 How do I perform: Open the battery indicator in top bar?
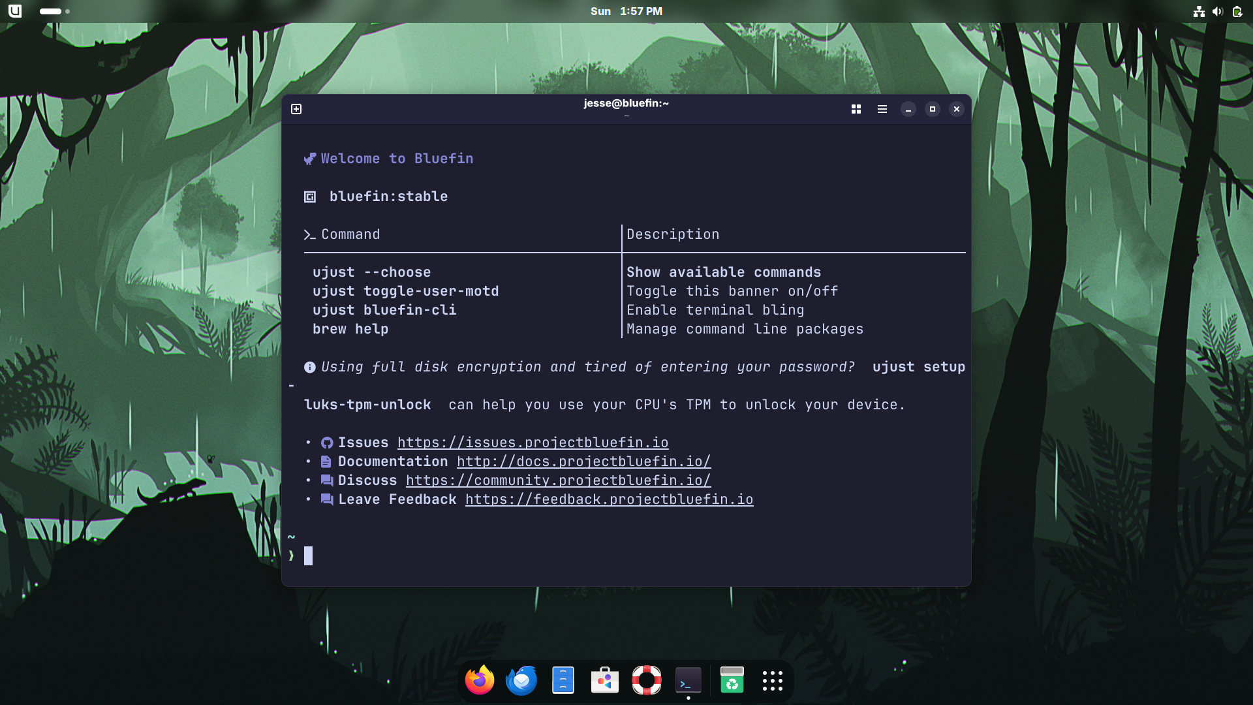coord(1237,11)
